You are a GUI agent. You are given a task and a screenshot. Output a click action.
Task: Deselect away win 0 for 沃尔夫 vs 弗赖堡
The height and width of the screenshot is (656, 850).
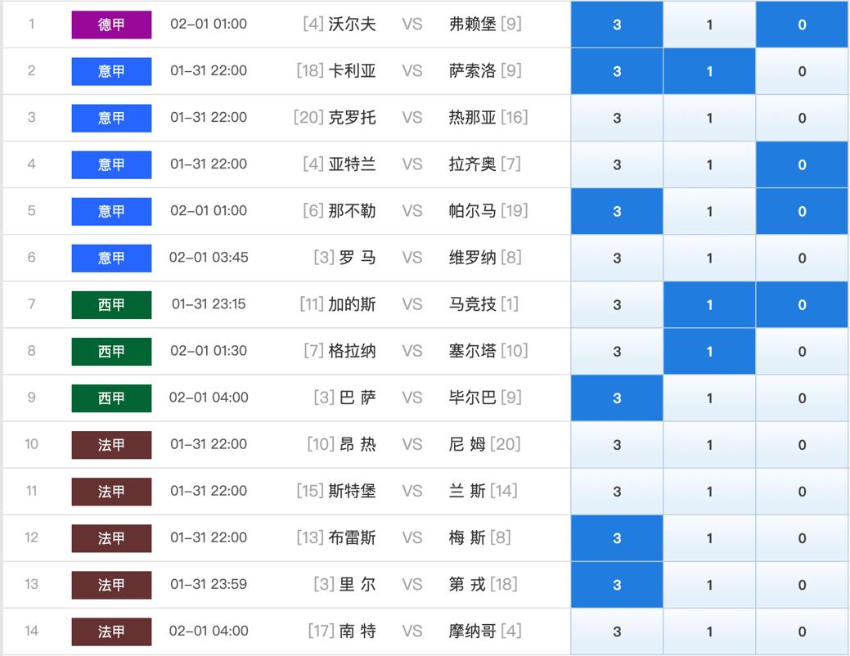click(x=802, y=25)
